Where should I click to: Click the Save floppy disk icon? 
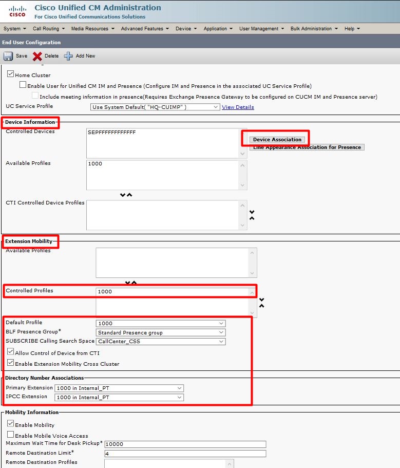pos(8,56)
